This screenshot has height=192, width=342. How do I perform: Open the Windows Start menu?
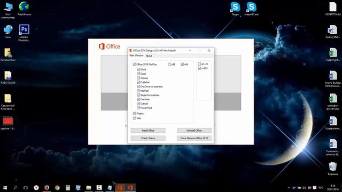tap(5, 187)
